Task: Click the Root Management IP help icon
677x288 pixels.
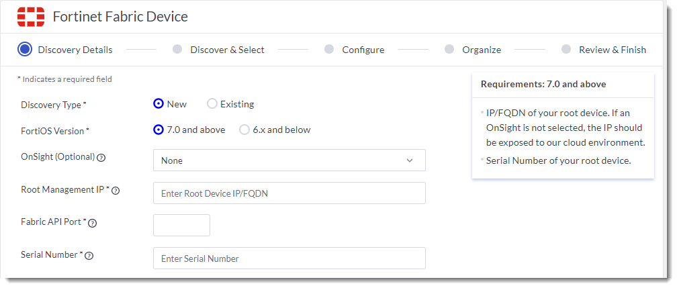Action: [116, 191]
